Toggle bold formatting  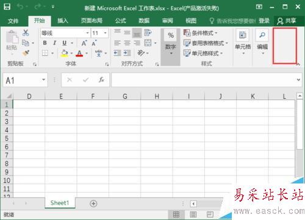click(x=45, y=43)
